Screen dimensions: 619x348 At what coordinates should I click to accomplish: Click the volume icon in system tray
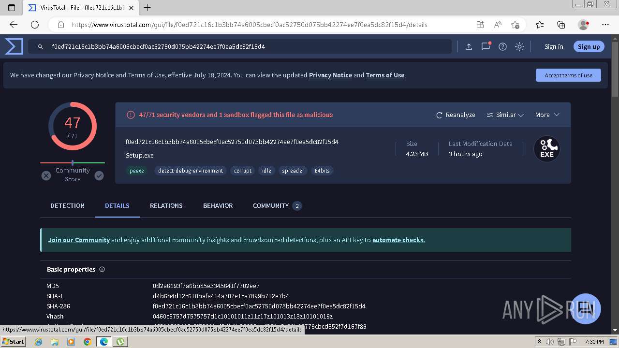tap(550, 342)
